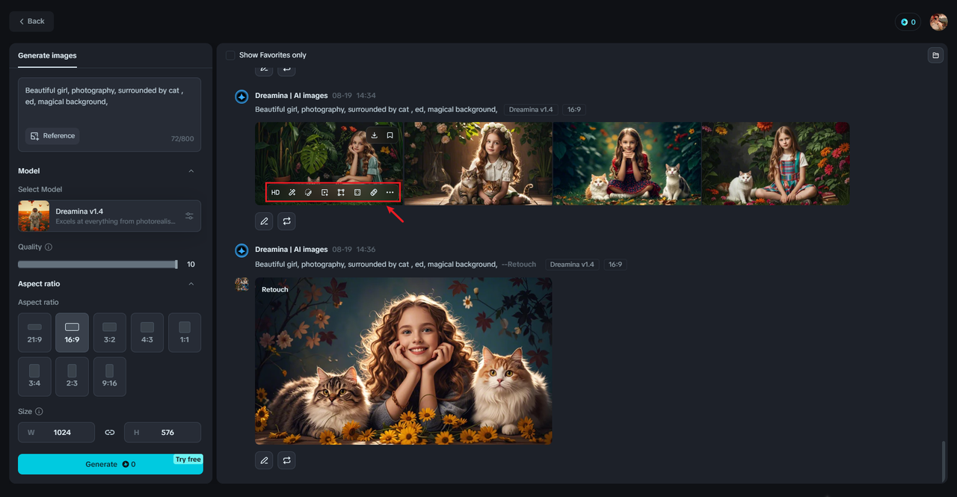The width and height of the screenshot is (957, 497).
Task: Select the 9:16 aspect ratio
Action: click(109, 377)
